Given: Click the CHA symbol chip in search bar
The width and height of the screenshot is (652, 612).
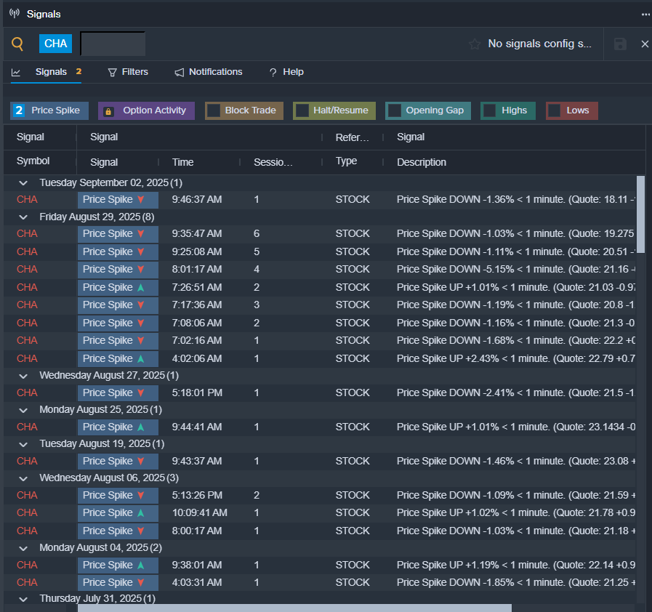Looking at the screenshot, I should (55, 44).
